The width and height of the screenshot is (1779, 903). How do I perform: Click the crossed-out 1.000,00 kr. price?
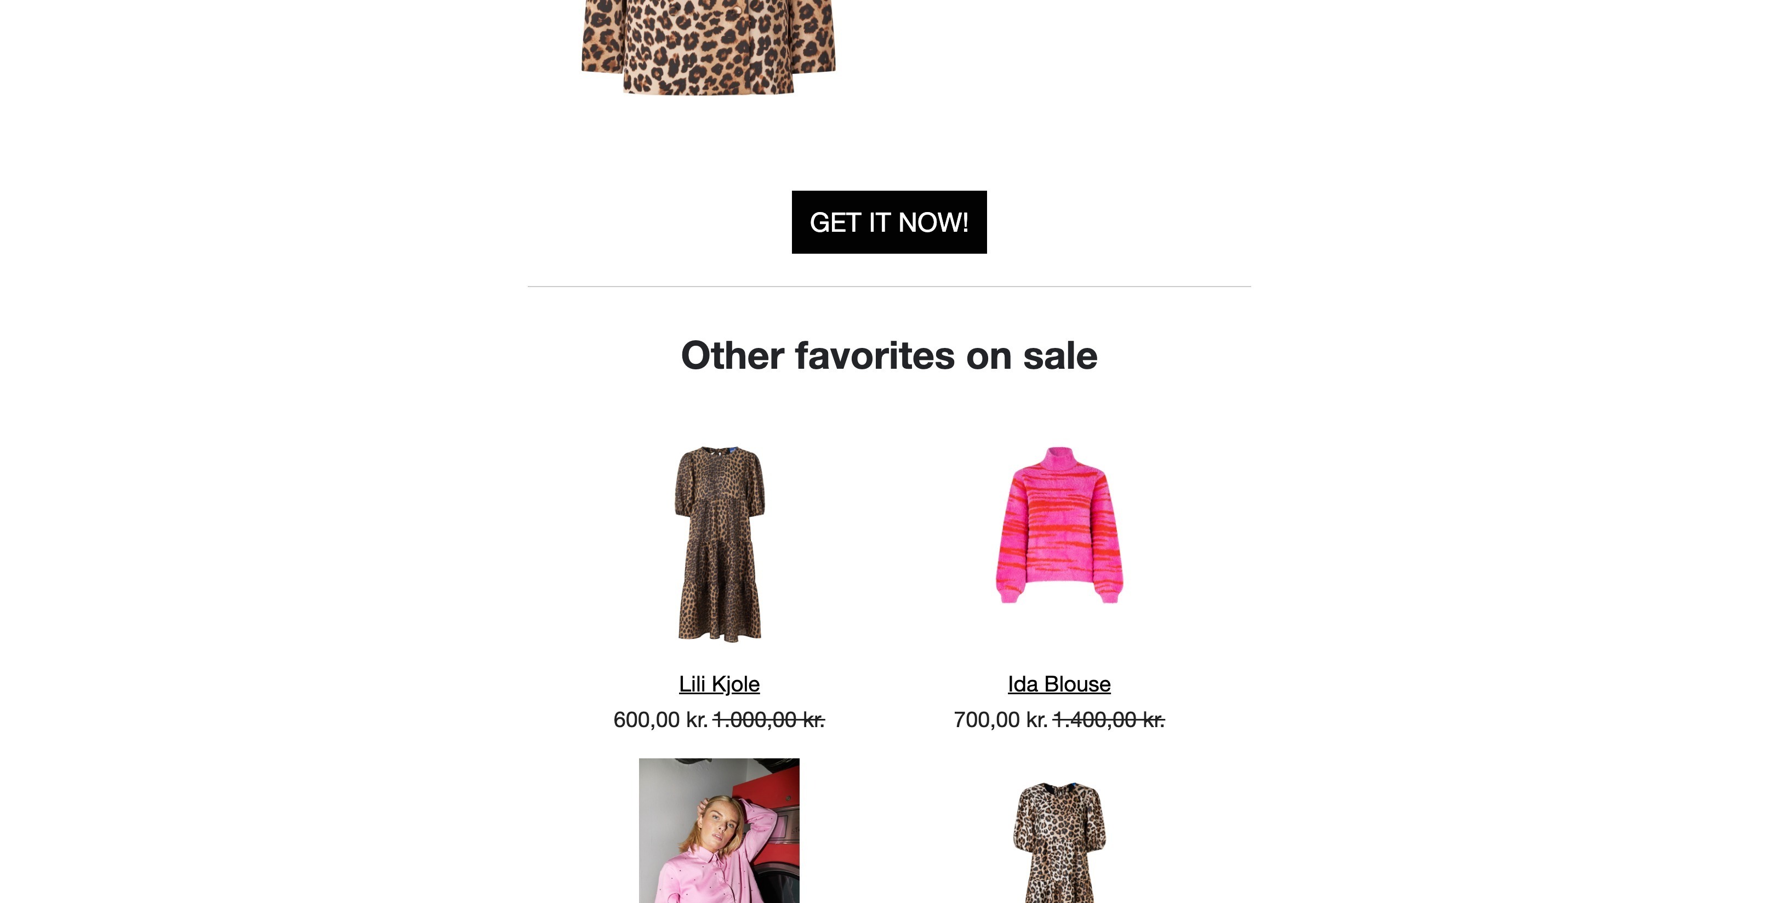click(768, 720)
